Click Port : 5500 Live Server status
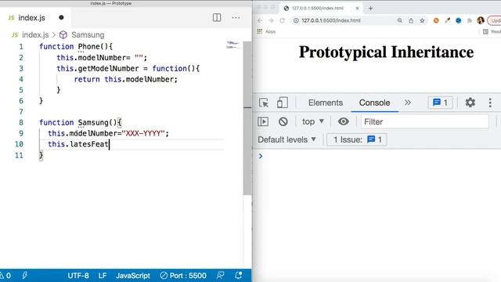Screen dimensions: 501x282 pos(183,276)
